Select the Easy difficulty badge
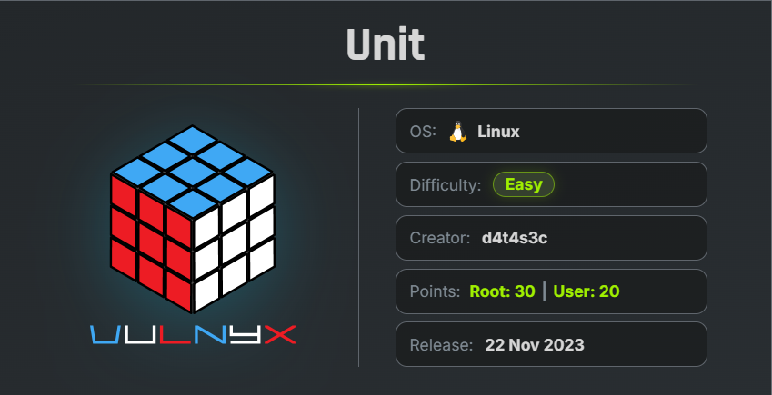This screenshot has width=772, height=395. (x=524, y=184)
